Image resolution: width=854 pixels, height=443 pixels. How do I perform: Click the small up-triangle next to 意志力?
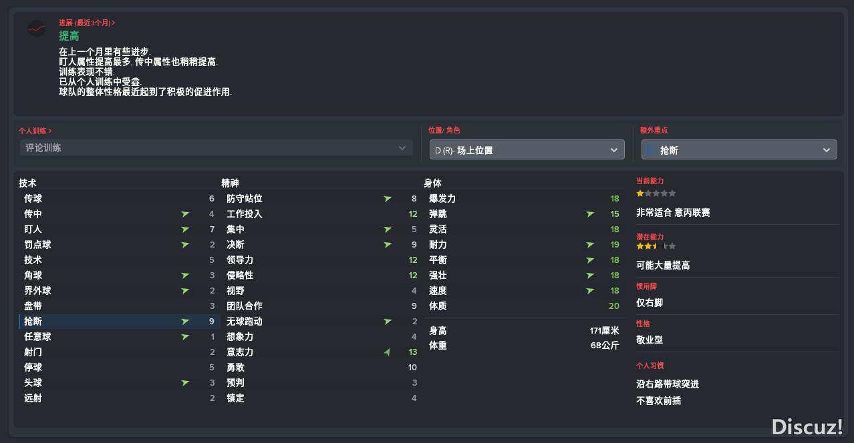(x=387, y=352)
